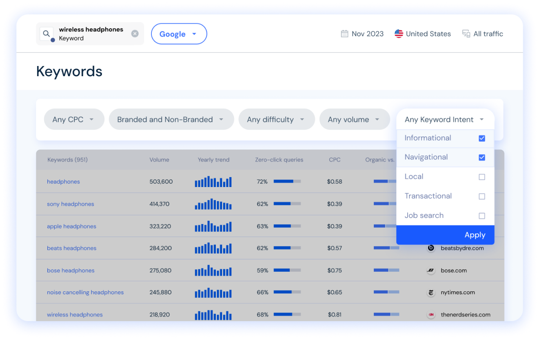Viewport: 539px width, 339px height.
Task: Open the wireless headphones keyword link
Action: tap(75, 315)
